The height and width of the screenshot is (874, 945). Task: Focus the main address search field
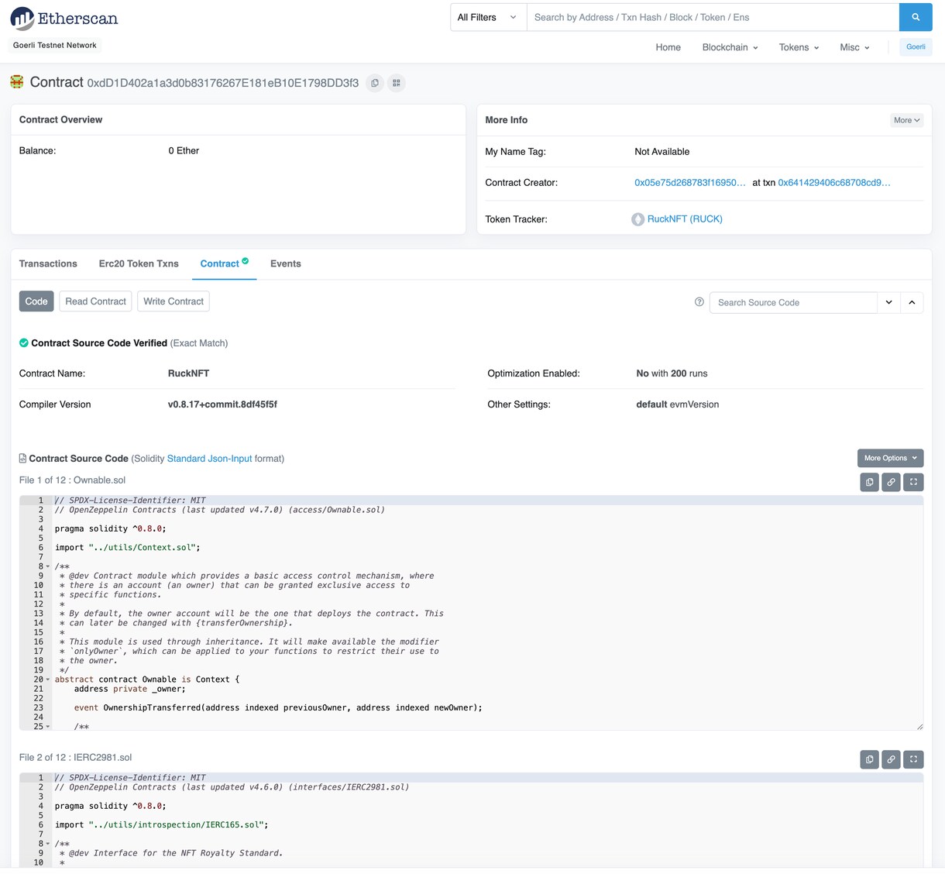pyautogui.click(x=713, y=17)
